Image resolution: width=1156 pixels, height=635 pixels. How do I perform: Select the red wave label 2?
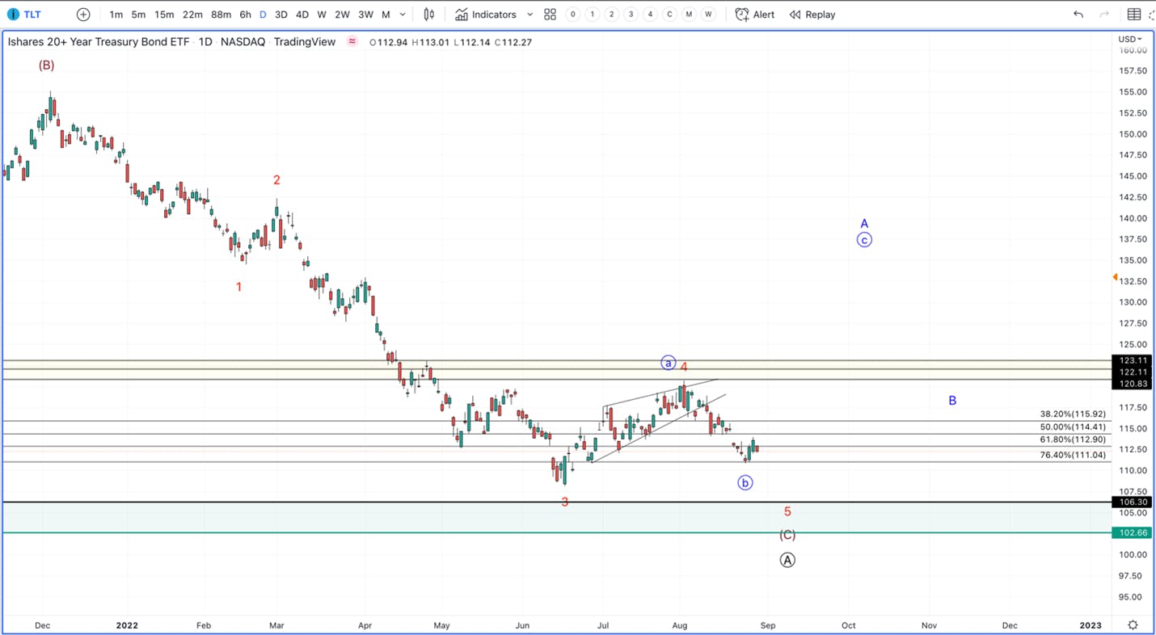point(276,180)
